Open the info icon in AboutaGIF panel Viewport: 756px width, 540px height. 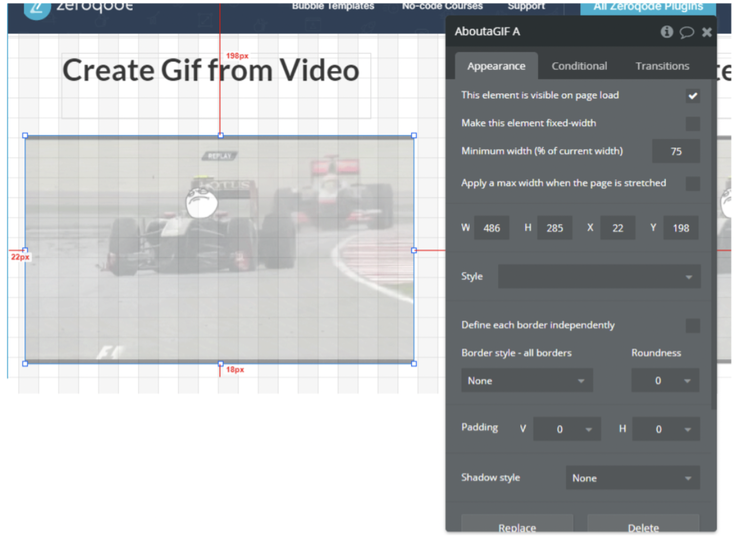pyautogui.click(x=667, y=32)
